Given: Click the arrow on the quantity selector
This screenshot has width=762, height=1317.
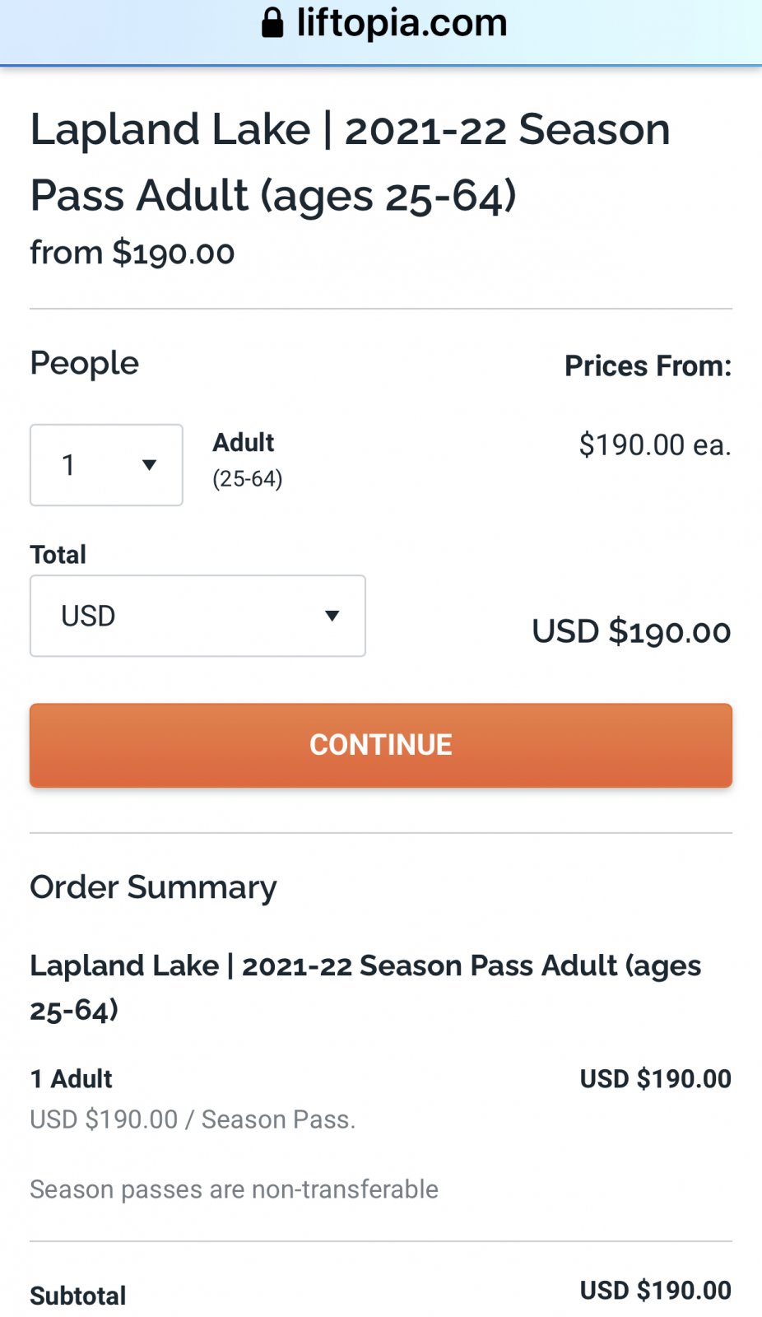Looking at the screenshot, I should click(149, 465).
